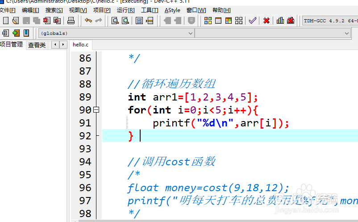Stop execution with the red X icon
Viewport: 358px width, 222px height.
click(266, 21)
